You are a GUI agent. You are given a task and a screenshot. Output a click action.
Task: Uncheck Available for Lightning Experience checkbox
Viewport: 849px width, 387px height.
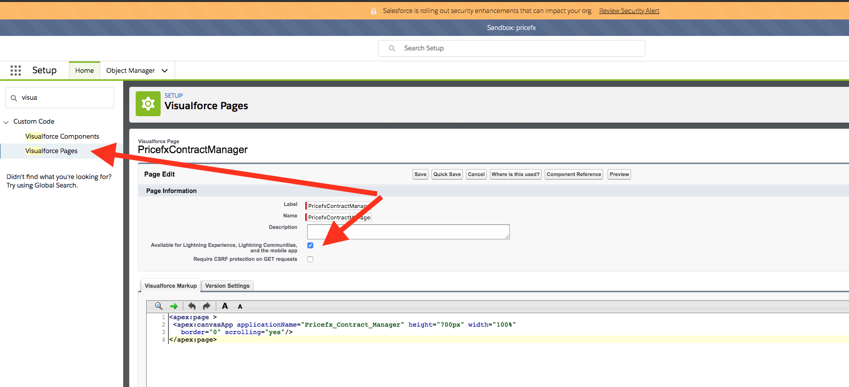(x=310, y=245)
